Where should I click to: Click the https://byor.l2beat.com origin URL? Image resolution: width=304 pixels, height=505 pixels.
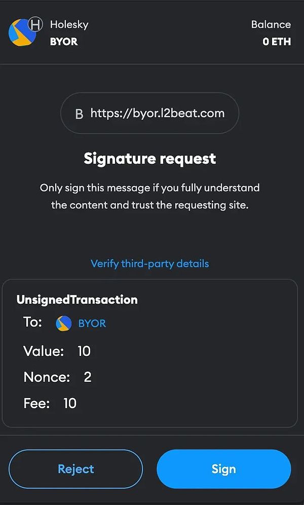157,113
